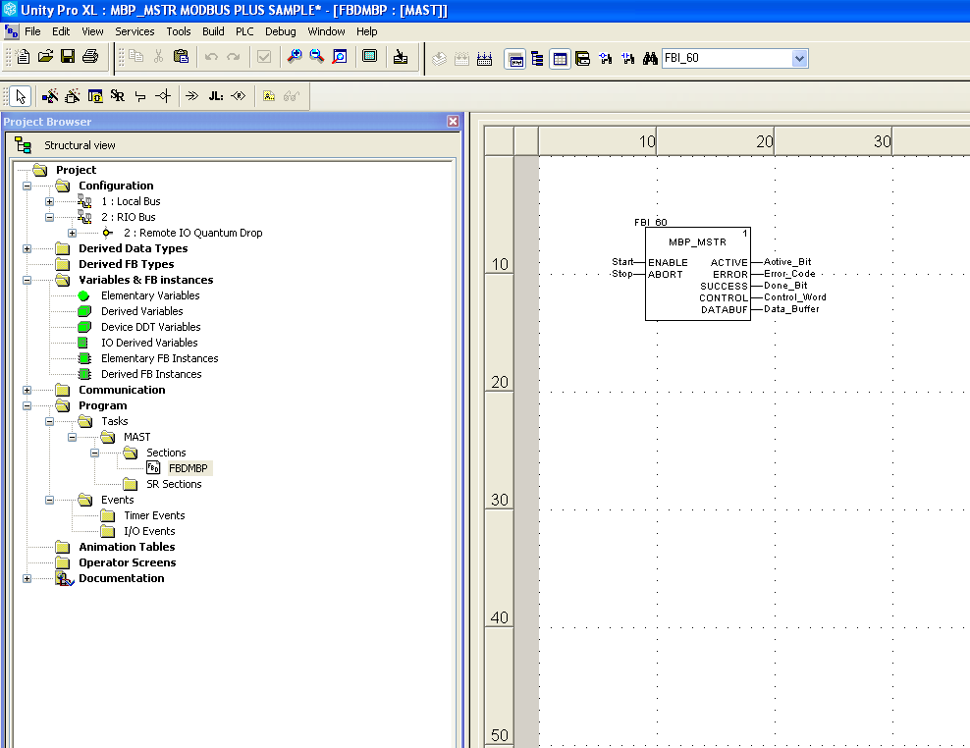Select the SR Sections folder
Image resolution: width=970 pixels, height=748 pixels.
point(174,485)
